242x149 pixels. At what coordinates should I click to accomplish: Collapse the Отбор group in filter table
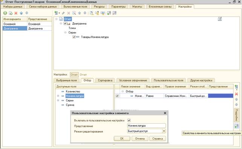(123, 91)
